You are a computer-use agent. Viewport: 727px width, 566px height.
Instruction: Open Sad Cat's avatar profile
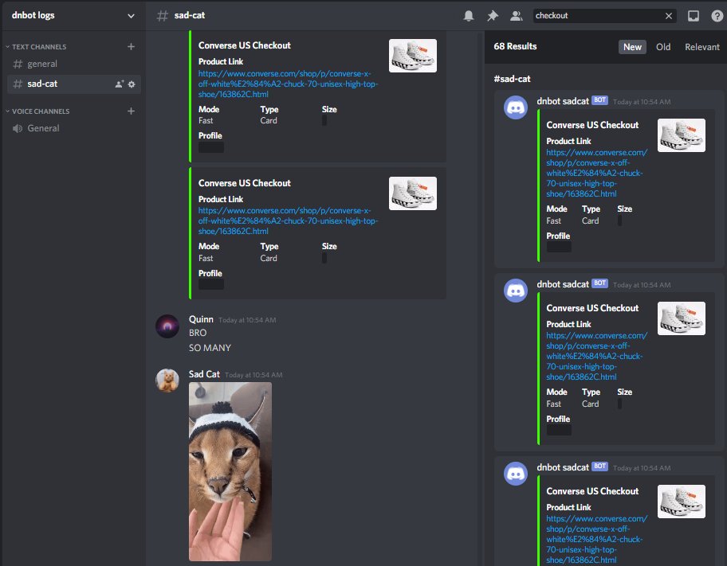[167, 381]
